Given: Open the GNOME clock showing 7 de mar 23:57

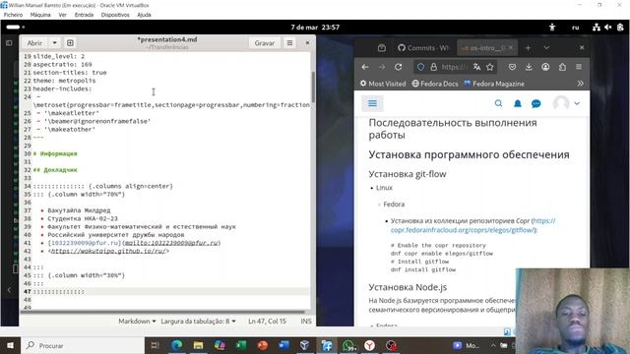Looking at the screenshot, I should (315, 28).
